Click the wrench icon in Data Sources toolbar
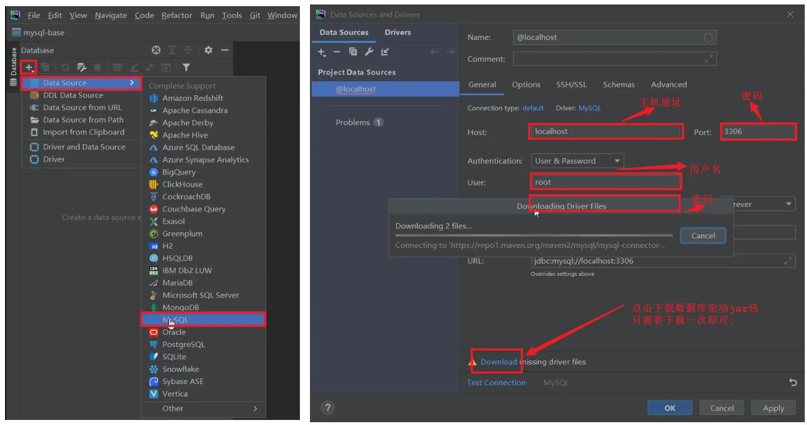 (x=369, y=52)
